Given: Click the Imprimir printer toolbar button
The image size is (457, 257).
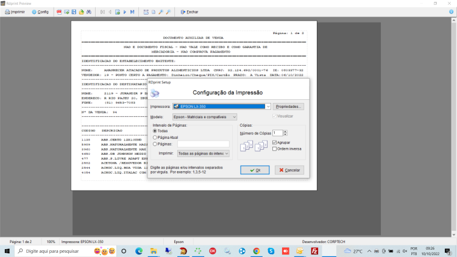Looking at the screenshot, I should 15,12.
